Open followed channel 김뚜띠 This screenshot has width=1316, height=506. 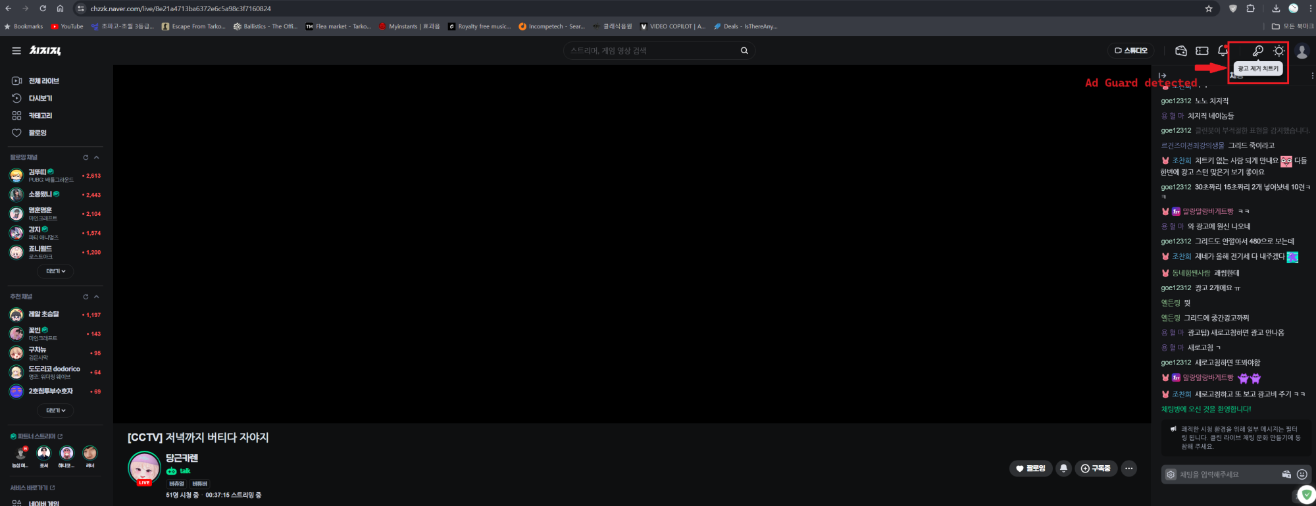55,176
